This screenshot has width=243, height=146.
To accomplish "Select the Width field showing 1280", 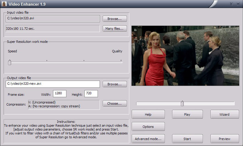I will click(60, 93).
